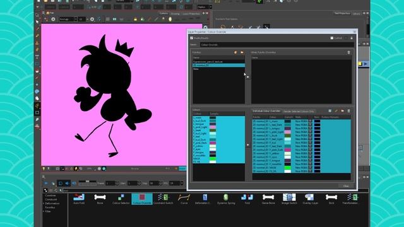Click the Close button in Layer Properties

point(346,186)
